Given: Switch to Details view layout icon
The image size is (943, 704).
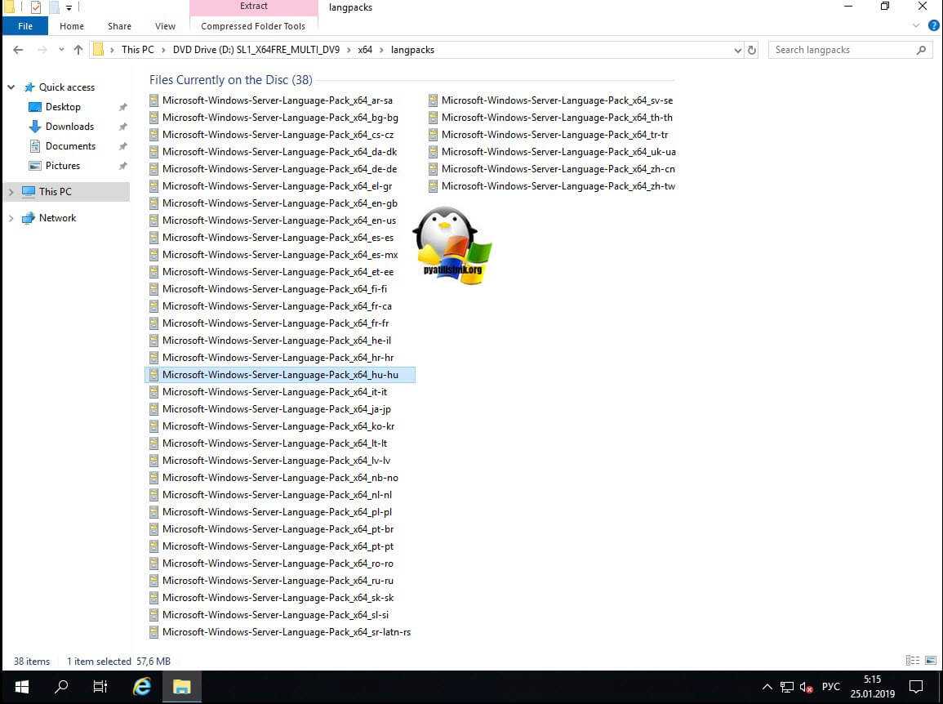Looking at the screenshot, I should tap(912, 661).
